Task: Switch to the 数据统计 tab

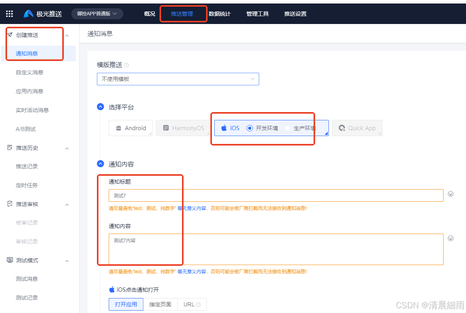Action: [220, 14]
